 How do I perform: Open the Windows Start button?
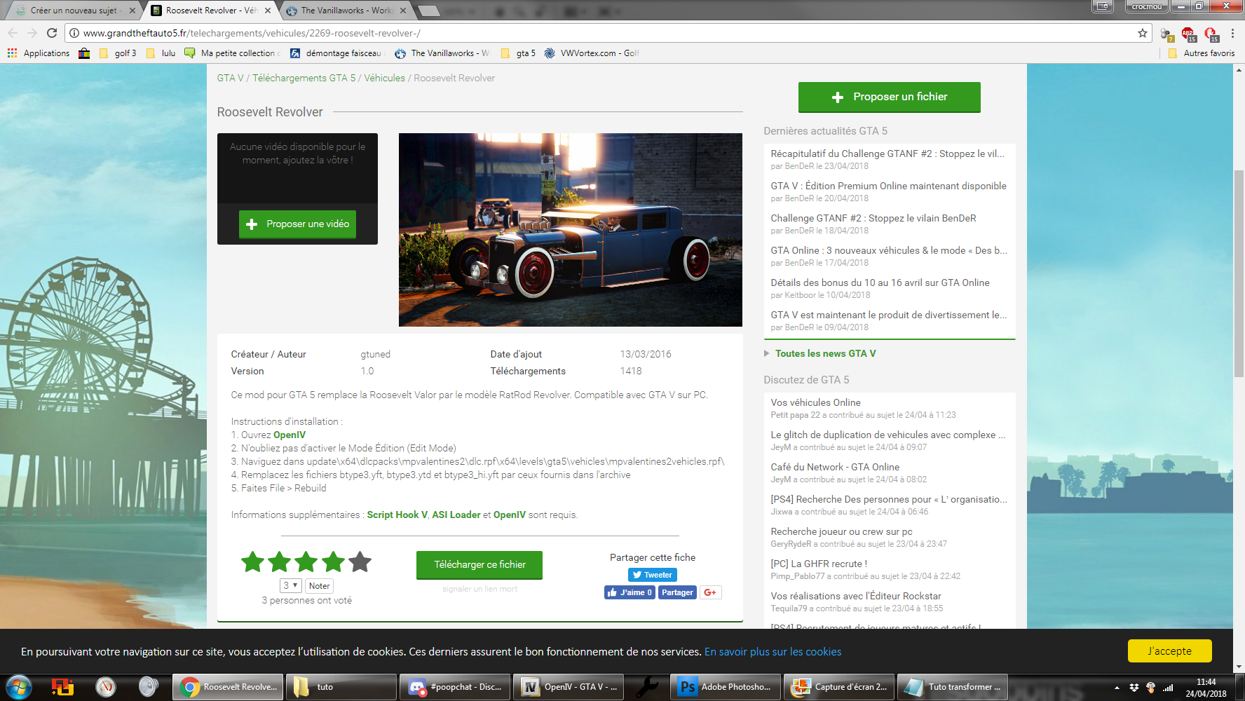[x=19, y=687]
